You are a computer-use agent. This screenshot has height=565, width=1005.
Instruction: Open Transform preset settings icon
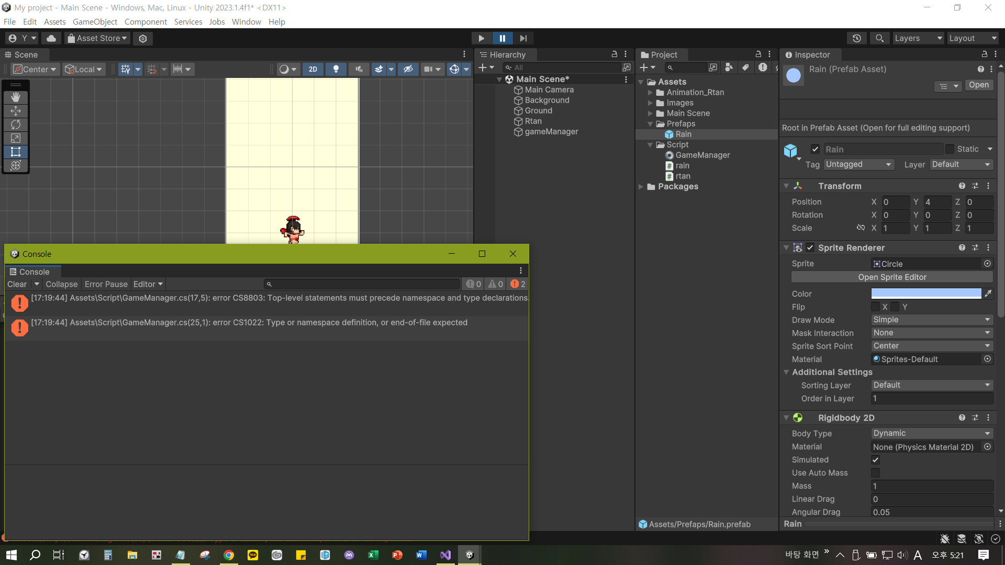click(x=975, y=186)
